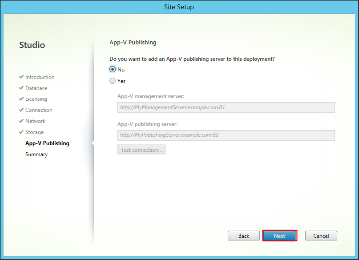Select the Database step label in sidebar
This screenshot has height=260, width=359.
pos(36,88)
